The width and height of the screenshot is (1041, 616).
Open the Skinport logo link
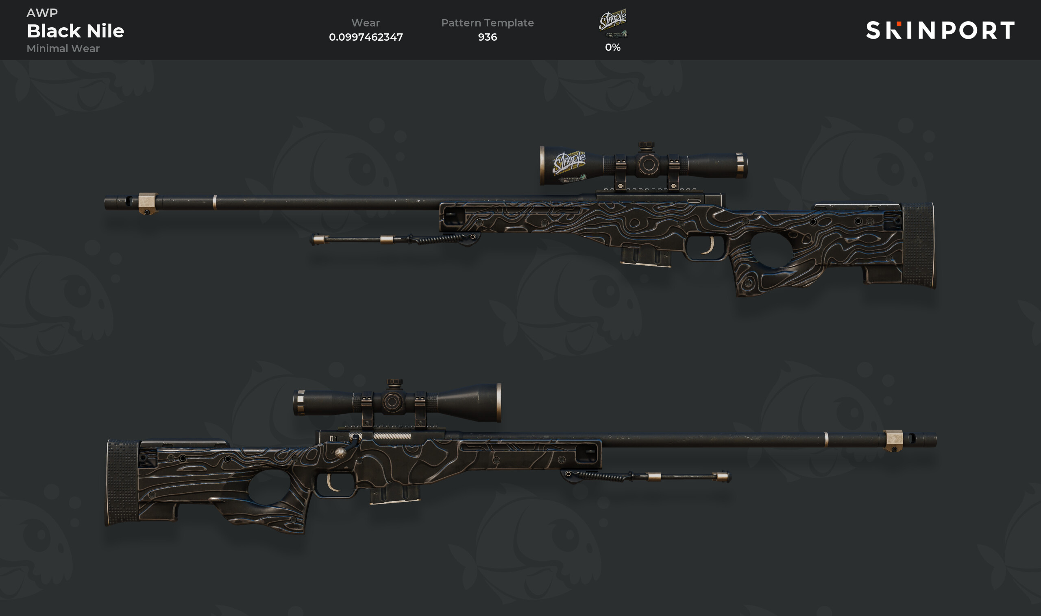(940, 30)
